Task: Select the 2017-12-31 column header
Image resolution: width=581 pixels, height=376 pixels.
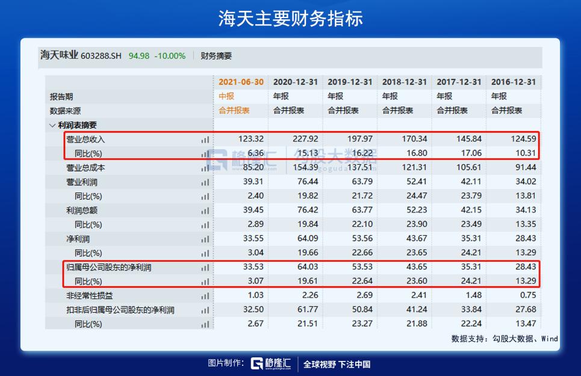Action: coord(459,82)
